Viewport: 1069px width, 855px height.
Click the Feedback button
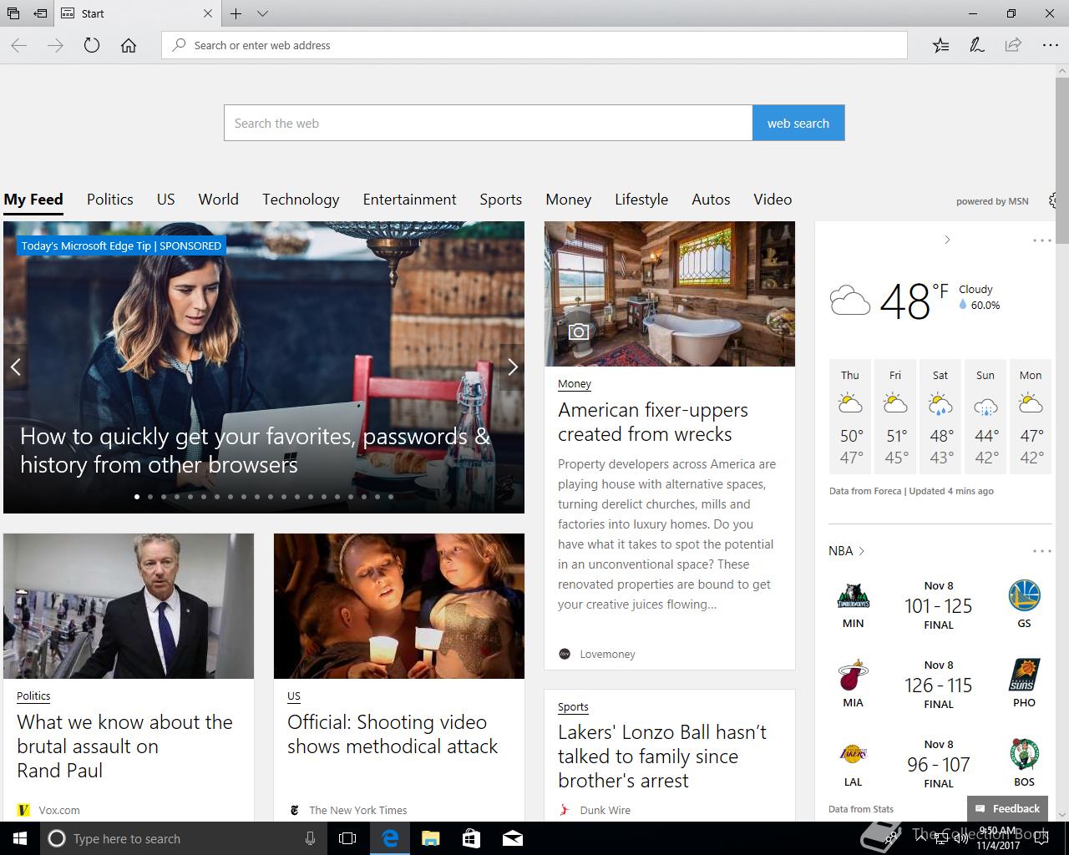point(1007,808)
